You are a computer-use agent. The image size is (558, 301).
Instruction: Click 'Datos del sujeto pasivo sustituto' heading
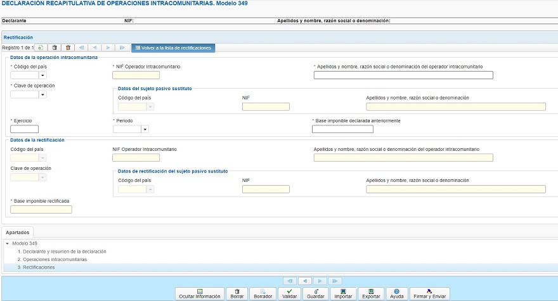(155, 89)
